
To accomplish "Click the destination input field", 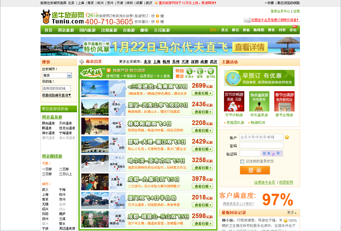I will click(56, 89).
